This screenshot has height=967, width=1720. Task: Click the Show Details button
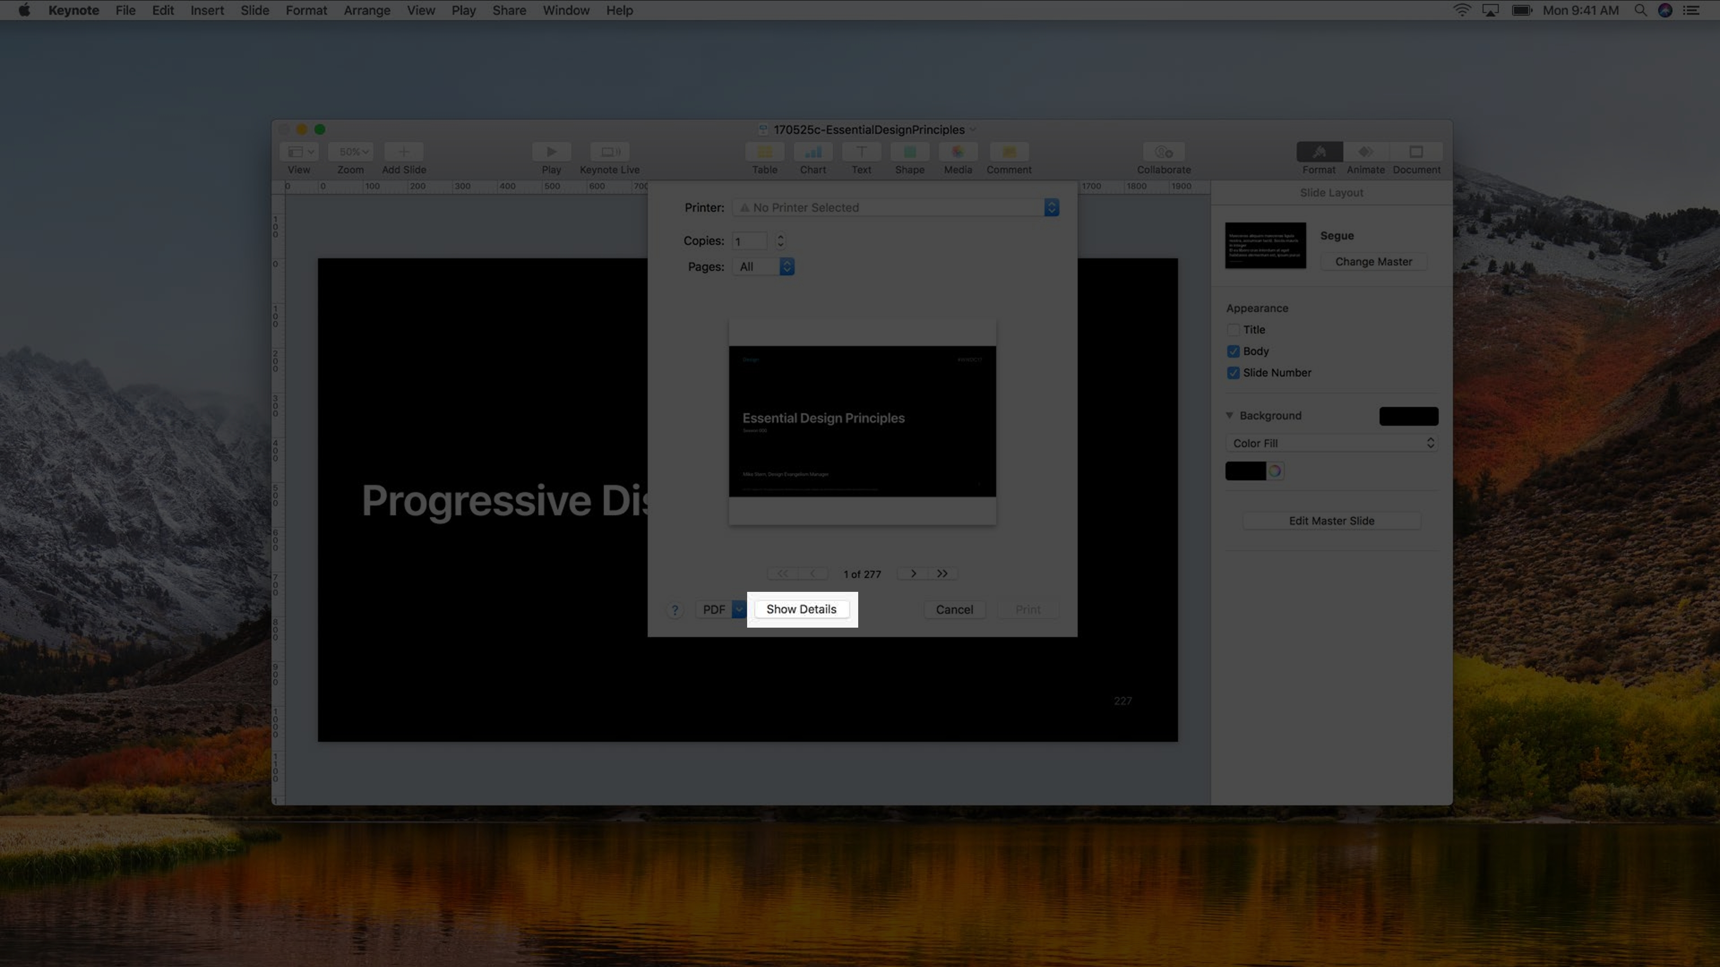point(801,609)
